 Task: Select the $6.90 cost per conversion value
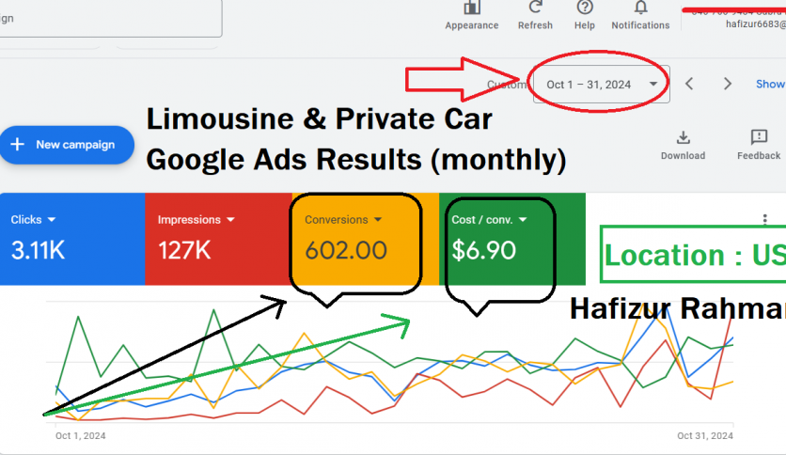pos(484,250)
